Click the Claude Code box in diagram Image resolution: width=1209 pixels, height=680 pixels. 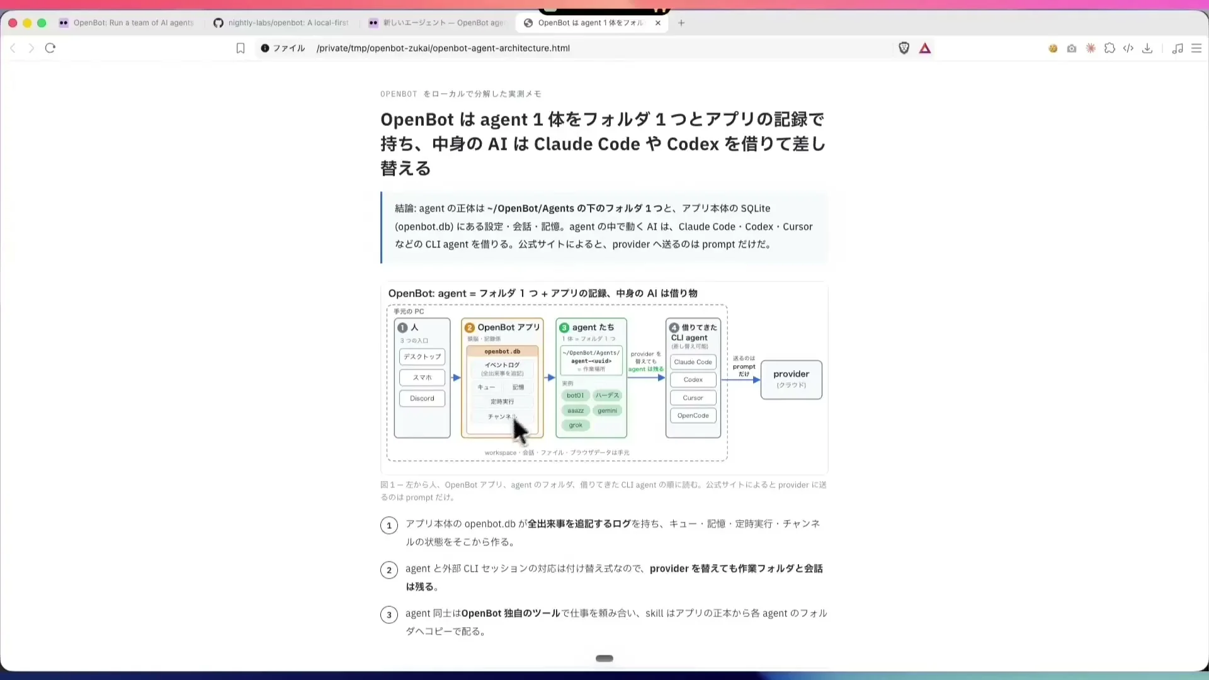tap(693, 362)
